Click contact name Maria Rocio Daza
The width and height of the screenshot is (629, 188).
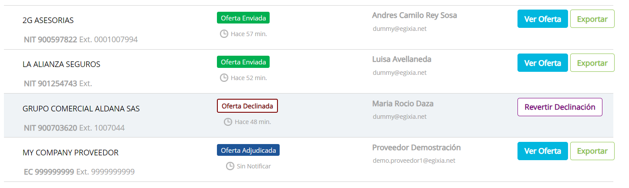point(402,104)
